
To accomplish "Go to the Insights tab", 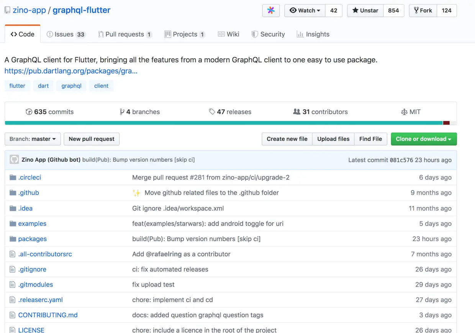I will point(313,34).
